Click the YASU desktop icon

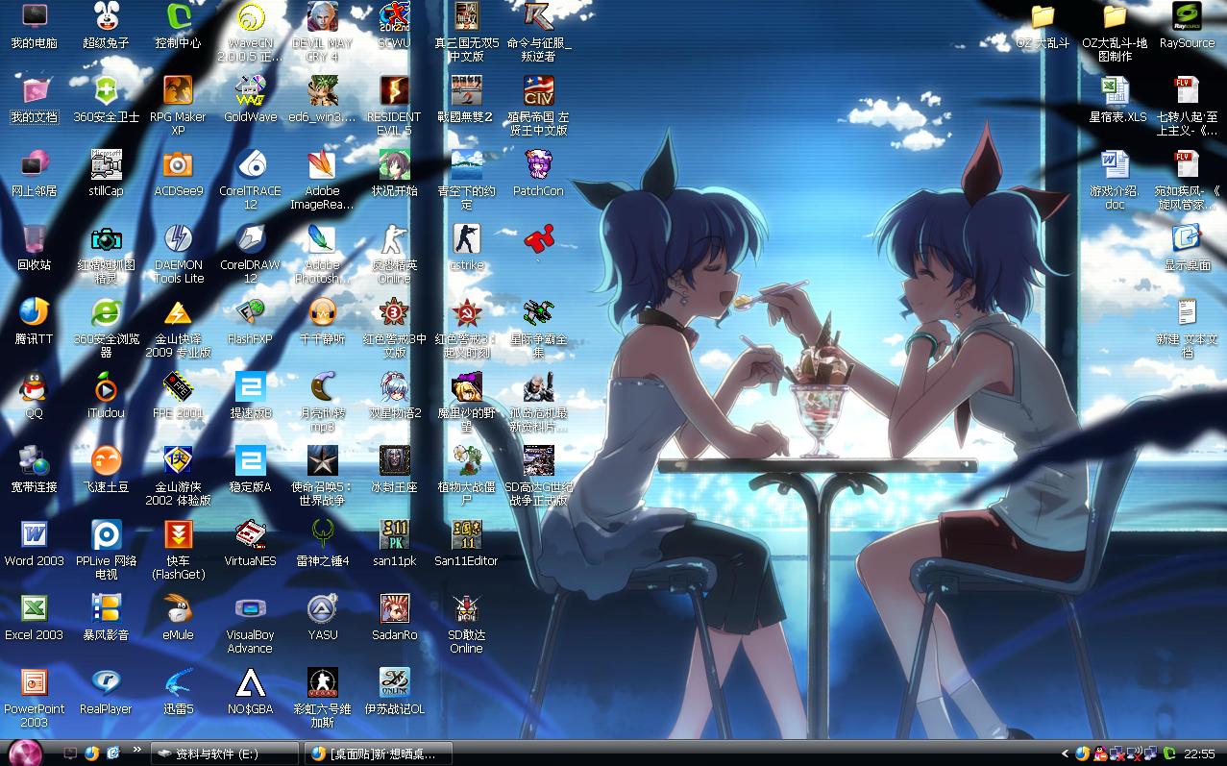coord(322,617)
